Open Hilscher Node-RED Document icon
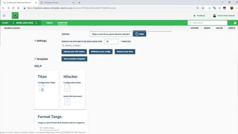Screen dimensions: 238x134 pyautogui.click(x=67, y=102)
